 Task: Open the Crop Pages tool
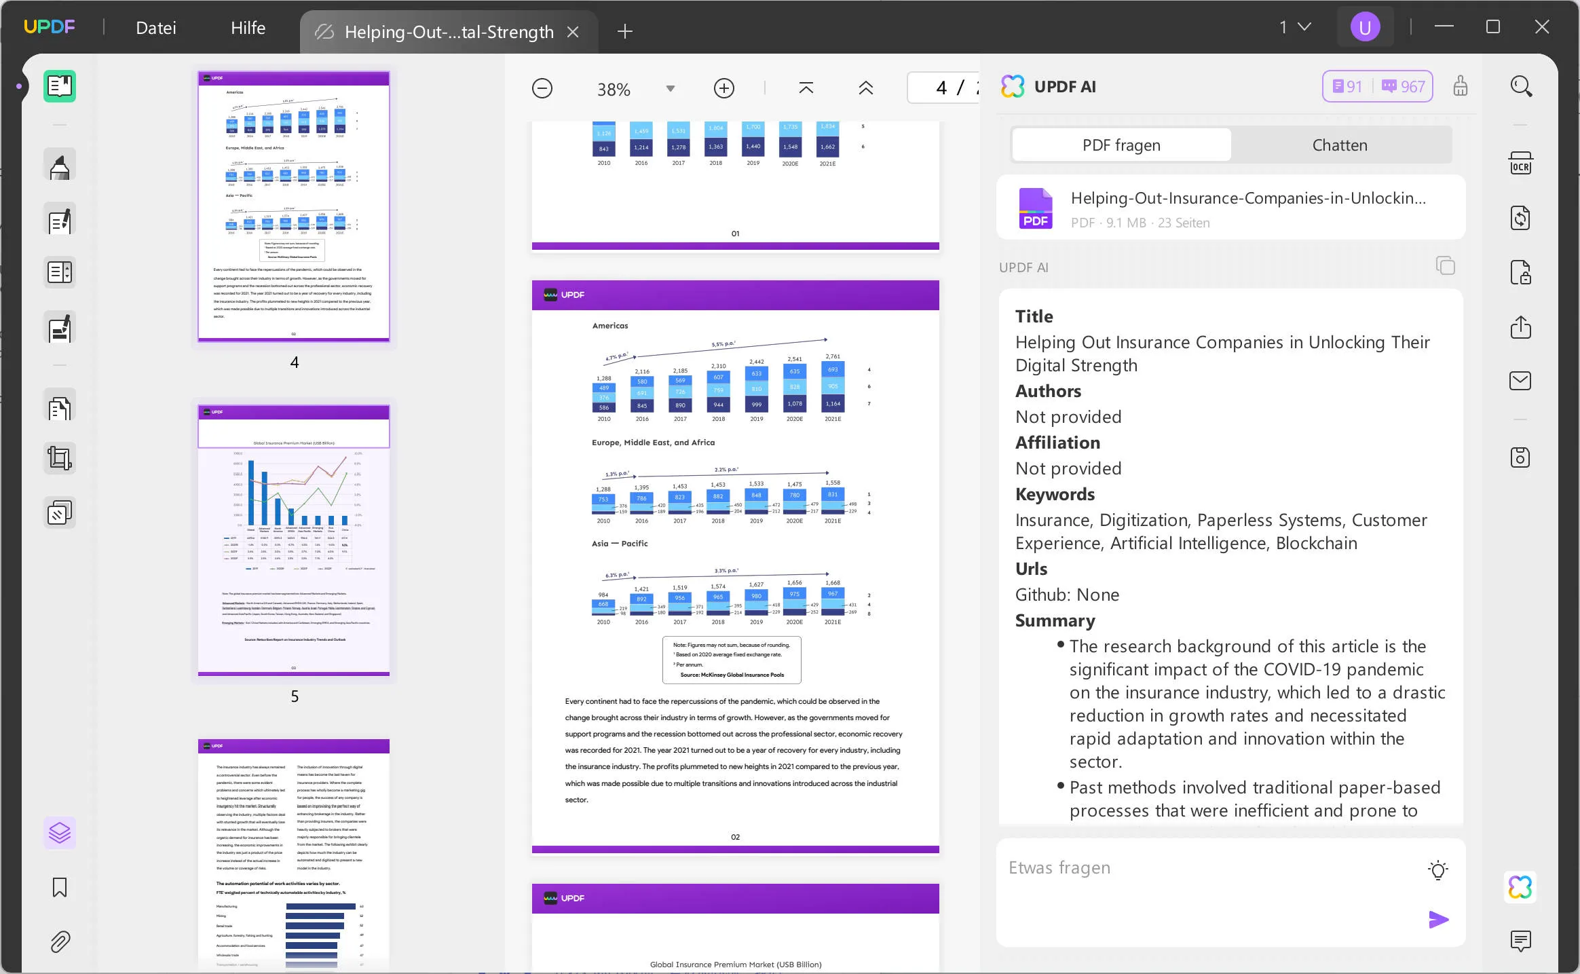pos(60,458)
